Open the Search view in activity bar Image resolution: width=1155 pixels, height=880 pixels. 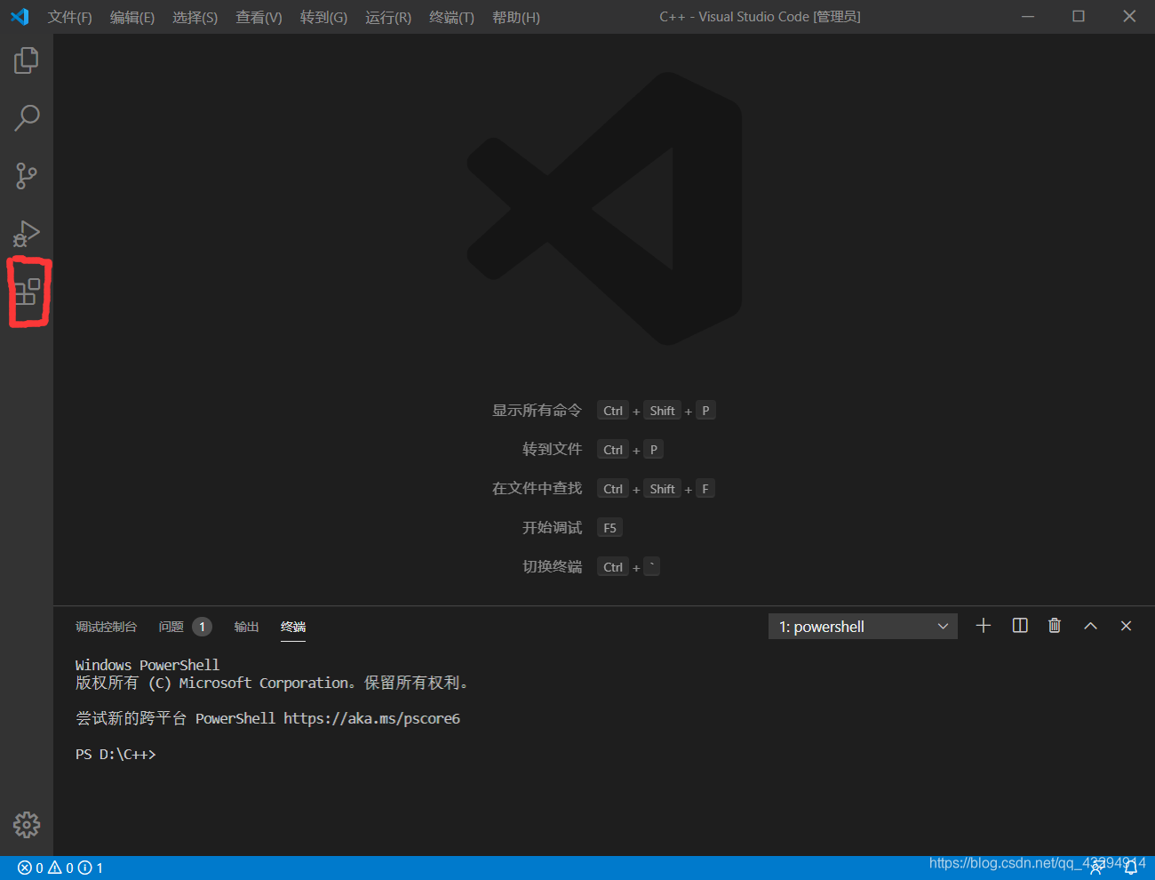[27, 118]
